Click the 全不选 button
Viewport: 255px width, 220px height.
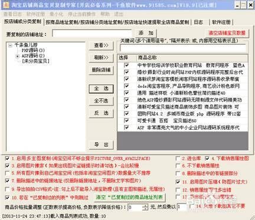coord(101,101)
